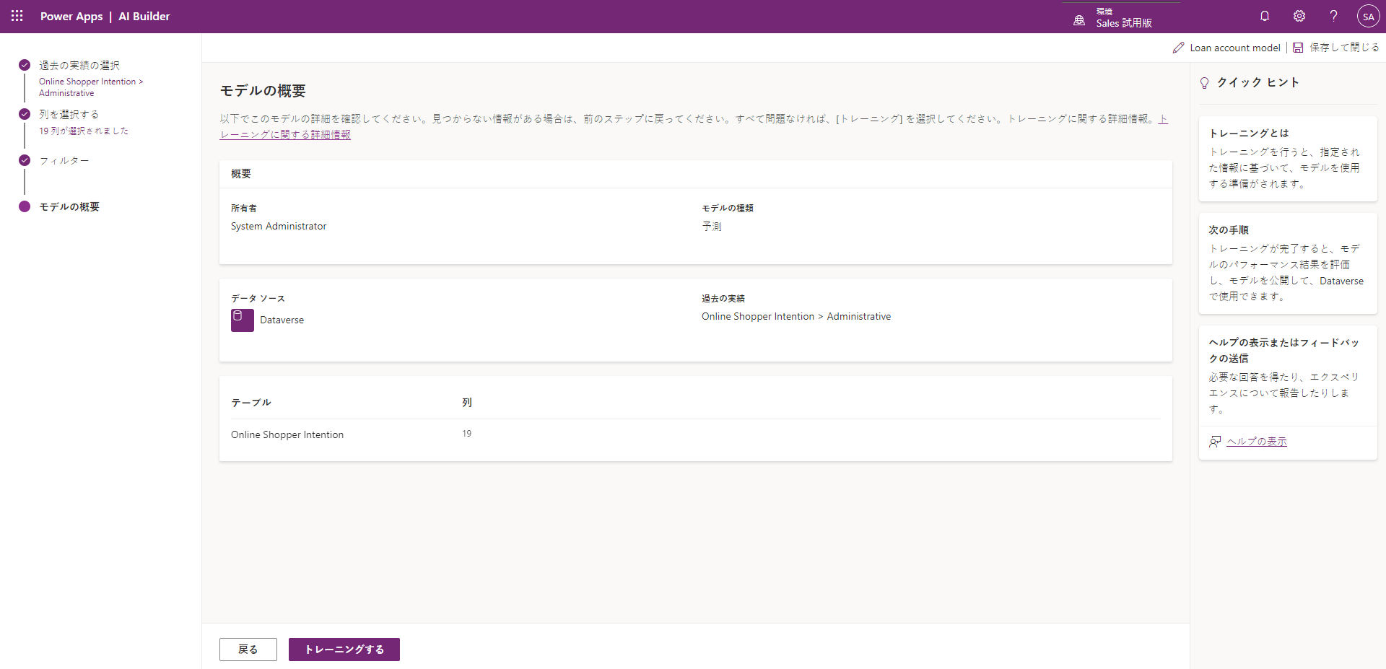Click the environment icon in header

coord(1079,20)
